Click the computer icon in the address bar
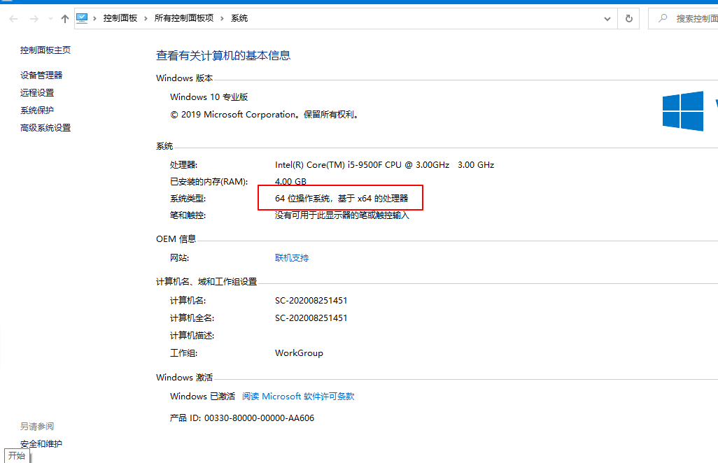This screenshot has width=718, height=463. click(82, 18)
